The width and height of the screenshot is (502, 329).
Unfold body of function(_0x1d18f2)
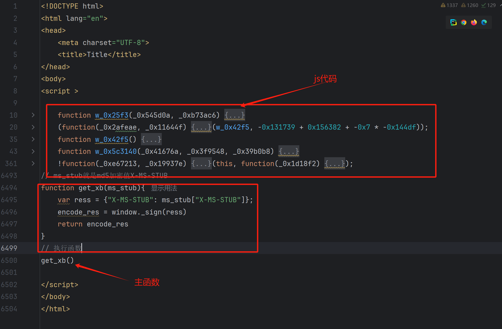(x=335, y=163)
